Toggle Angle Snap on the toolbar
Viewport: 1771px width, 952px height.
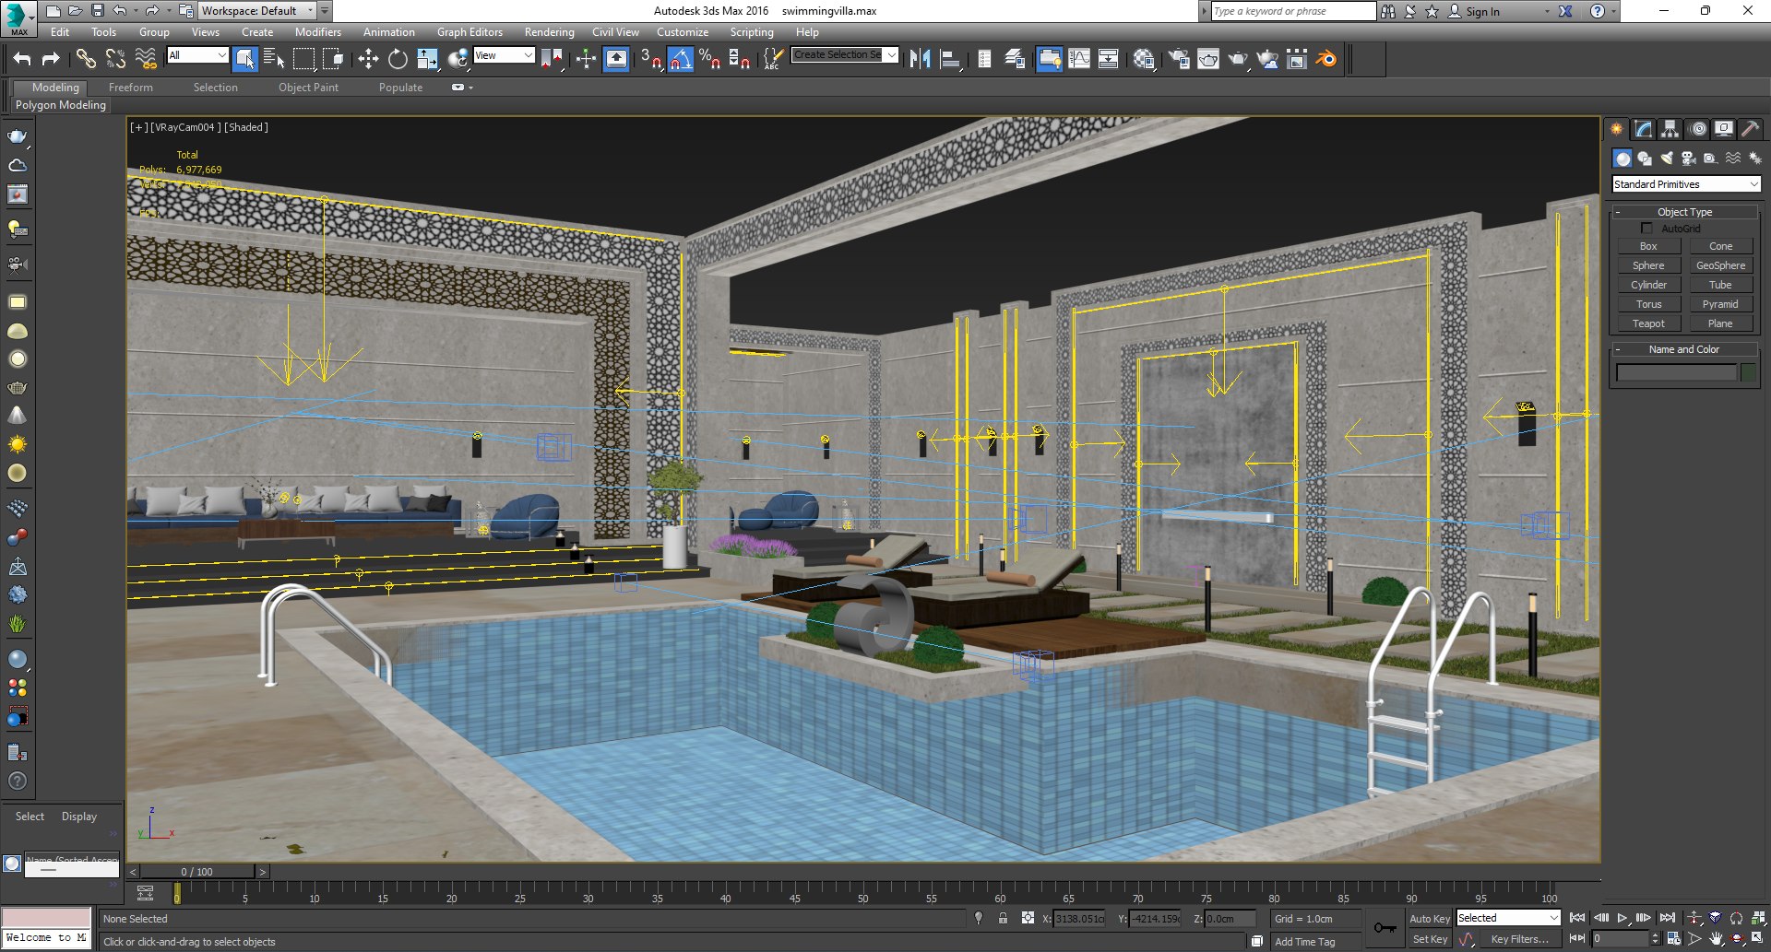point(680,59)
